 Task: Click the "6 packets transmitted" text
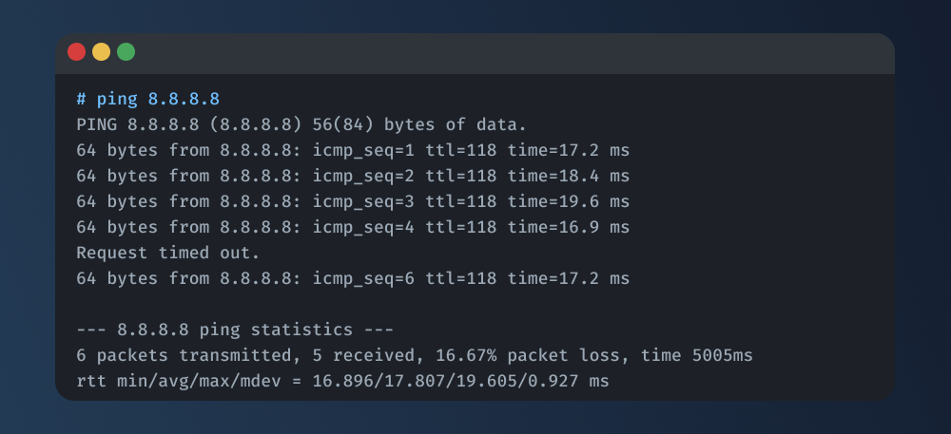coord(164,355)
